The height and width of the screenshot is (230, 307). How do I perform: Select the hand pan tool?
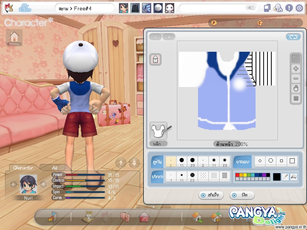[296, 89]
